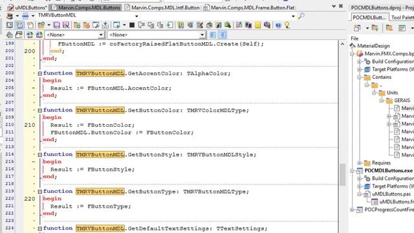The width and height of the screenshot is (414, 233).
Task: Switch to the Tool Palette tab
Action: [402, 17]
